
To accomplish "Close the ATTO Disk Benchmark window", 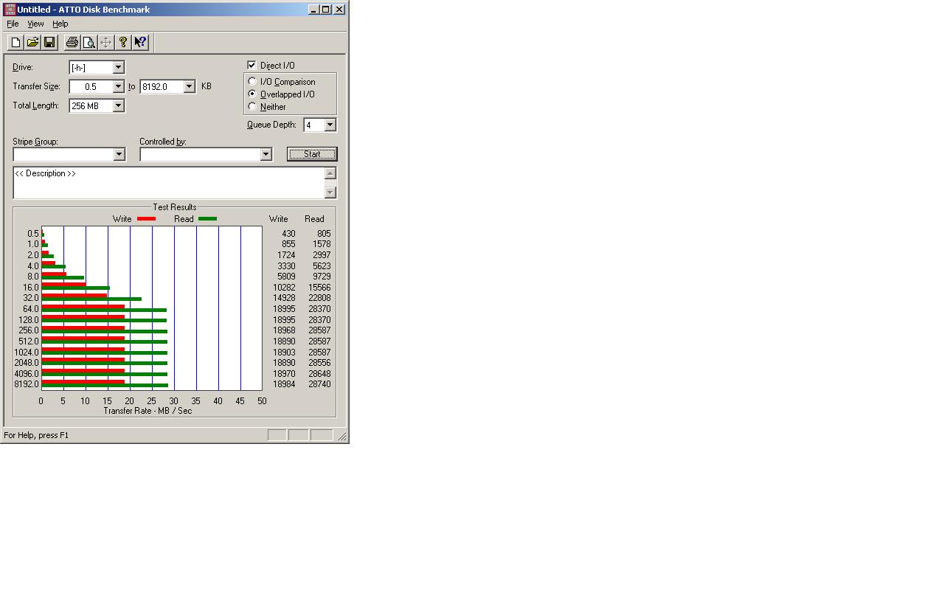I will coord(339,10).
